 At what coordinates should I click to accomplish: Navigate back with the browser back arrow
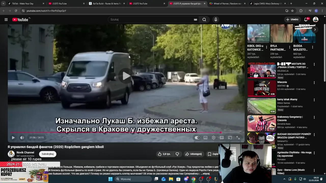point(4,11)
